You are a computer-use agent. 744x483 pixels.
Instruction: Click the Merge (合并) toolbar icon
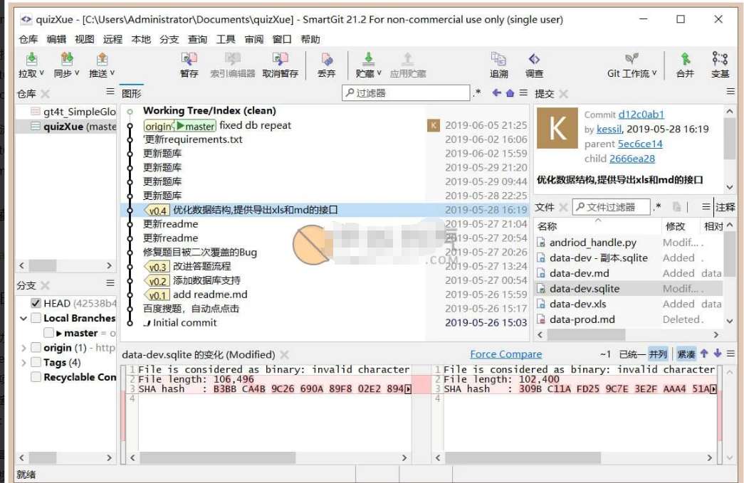(685, 60)
